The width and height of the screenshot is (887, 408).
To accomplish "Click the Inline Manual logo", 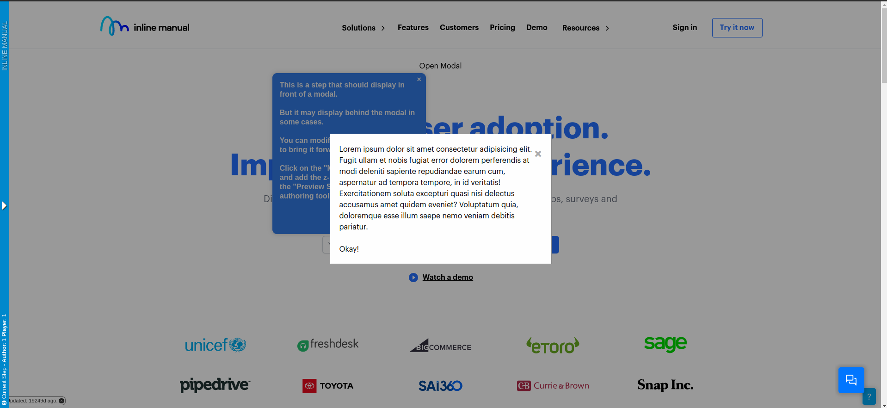I will 145,27.
